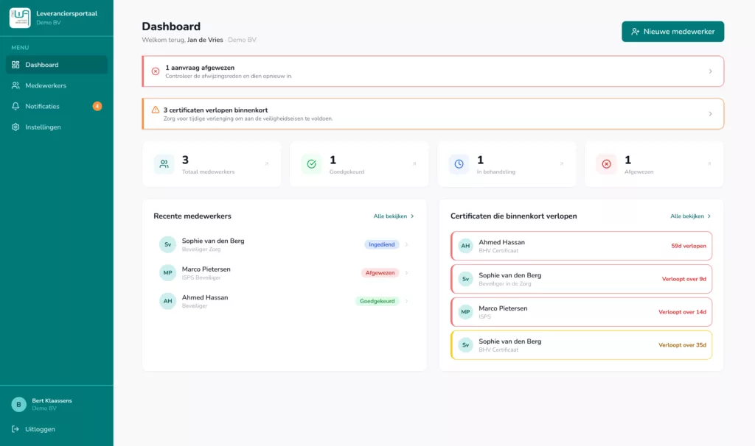Click avatar on Beveiliger in de Zorg certificate
This screenshot has height=446, width=755.
465,279
